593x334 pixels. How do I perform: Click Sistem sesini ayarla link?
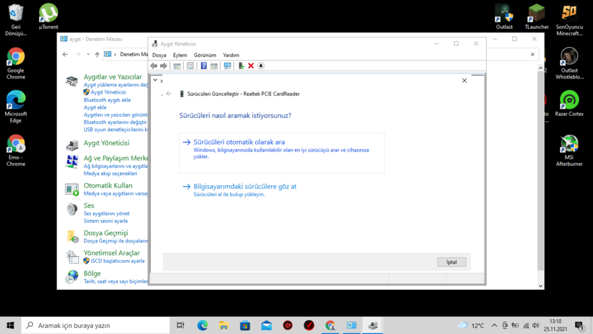pos(105,221)
